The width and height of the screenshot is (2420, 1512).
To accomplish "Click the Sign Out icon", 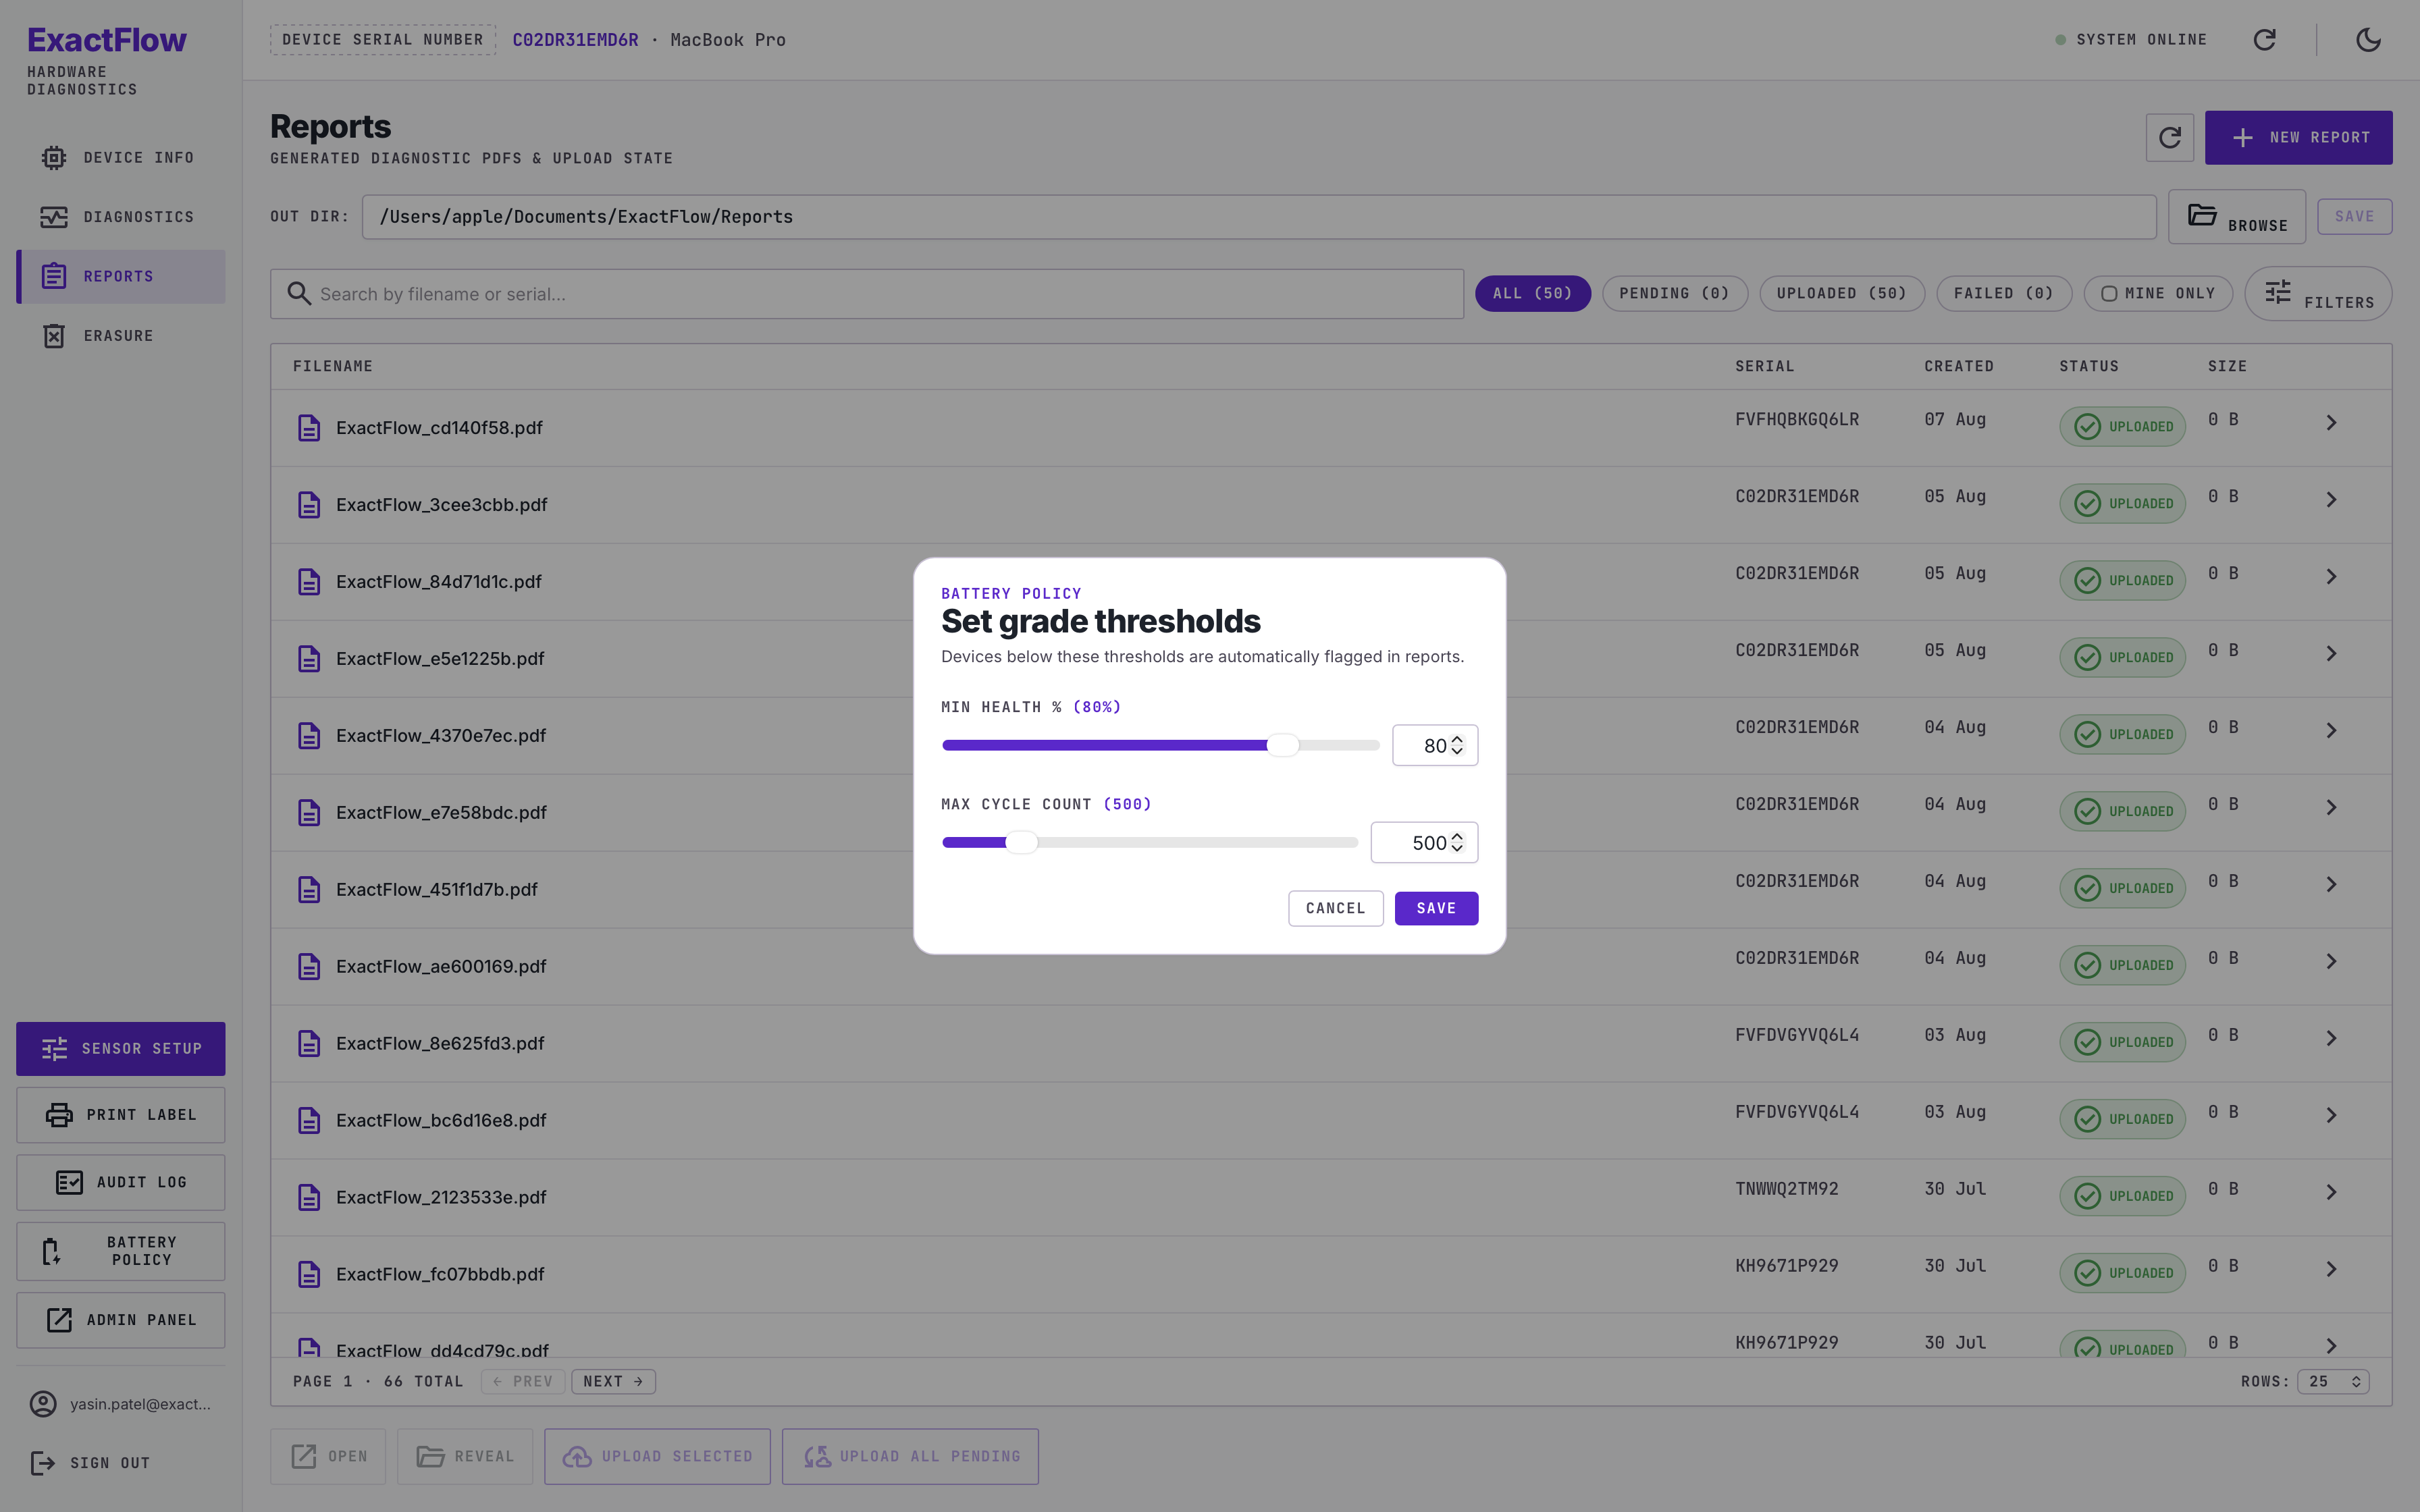I will point(43,1463).
